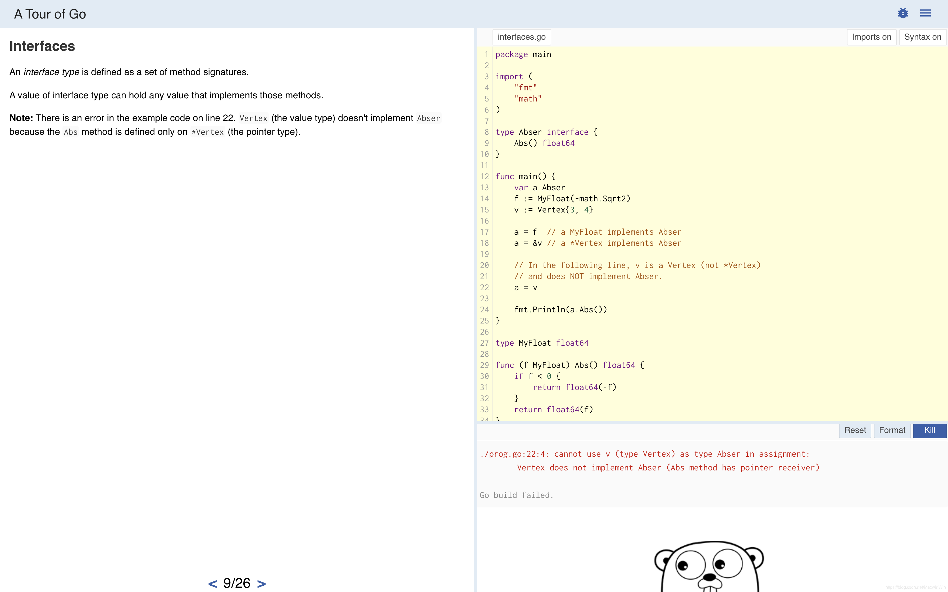The height and width of the screenshot is (592, 948).
Task: Click the 9/26 page counter
Action: (x=237, y=583)
